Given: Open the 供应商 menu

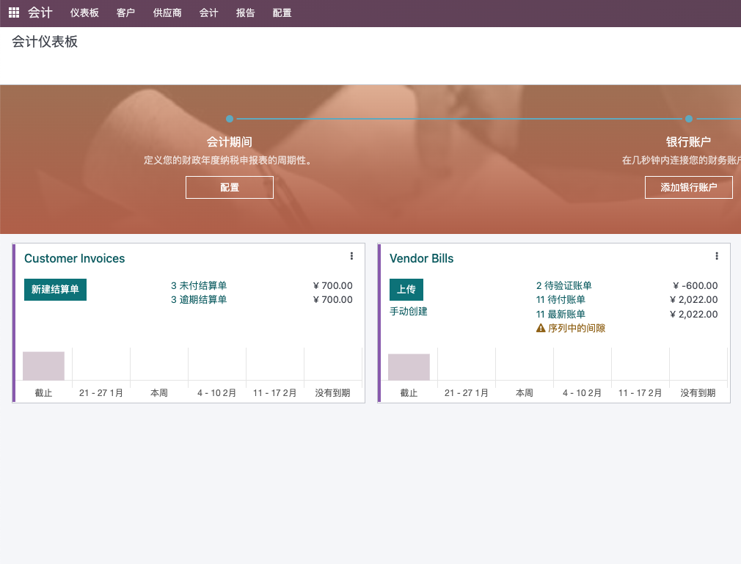Looking at the screenshot, I should click(x=167, y=13).
